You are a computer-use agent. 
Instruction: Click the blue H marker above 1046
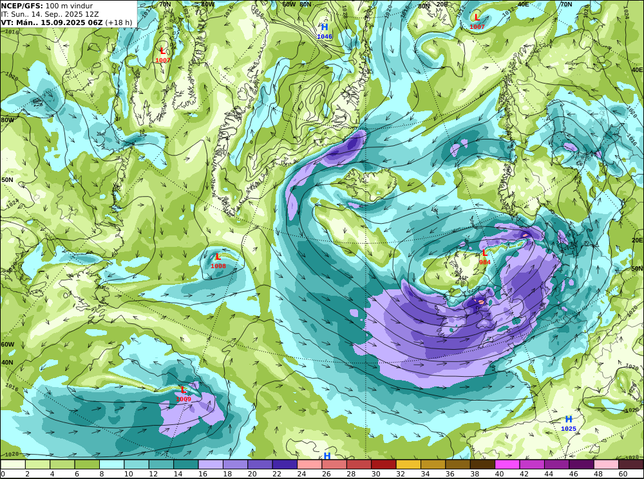coord(325,27)
